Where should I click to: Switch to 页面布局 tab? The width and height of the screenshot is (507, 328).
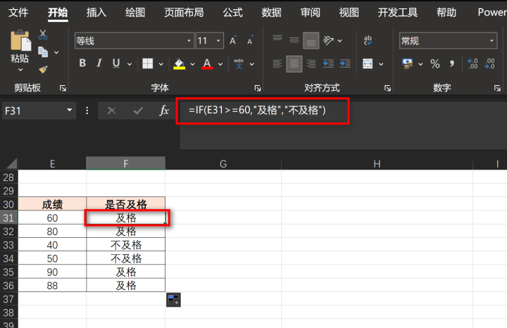(184, 13)
